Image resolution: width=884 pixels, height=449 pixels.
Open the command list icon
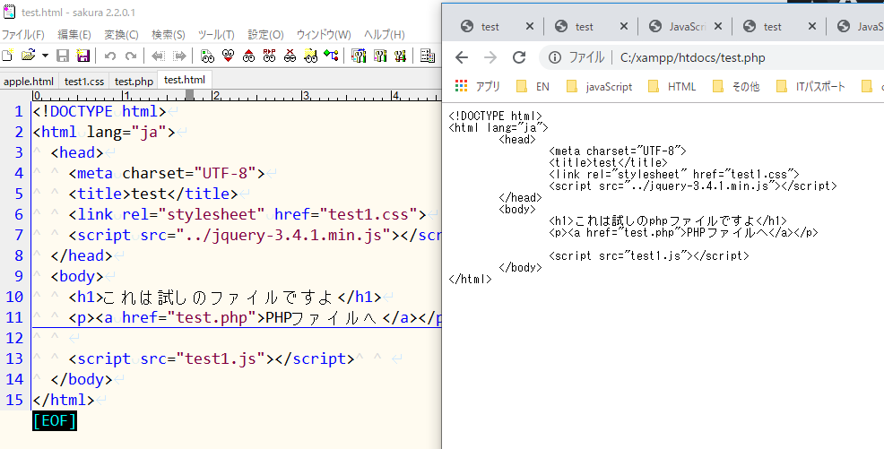click(428, 56)
